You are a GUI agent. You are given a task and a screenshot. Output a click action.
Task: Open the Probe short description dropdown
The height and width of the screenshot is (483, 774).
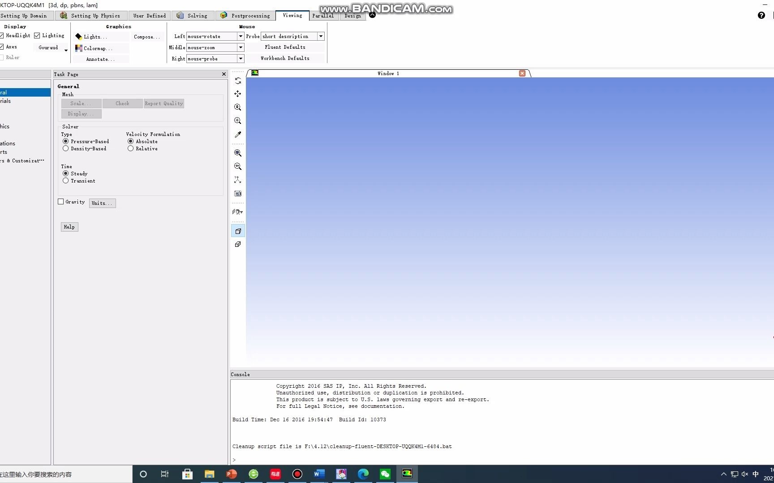pos(321,36)
